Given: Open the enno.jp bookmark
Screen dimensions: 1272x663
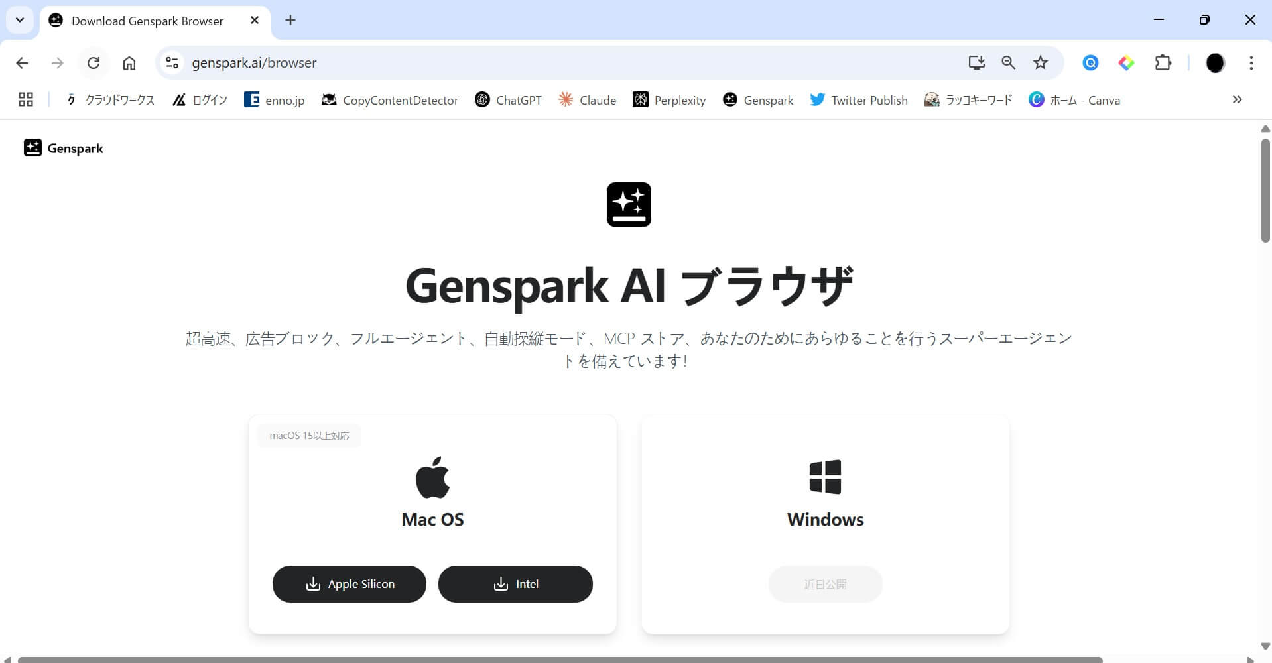Looking at the screenshot, I should pos(275,100).
